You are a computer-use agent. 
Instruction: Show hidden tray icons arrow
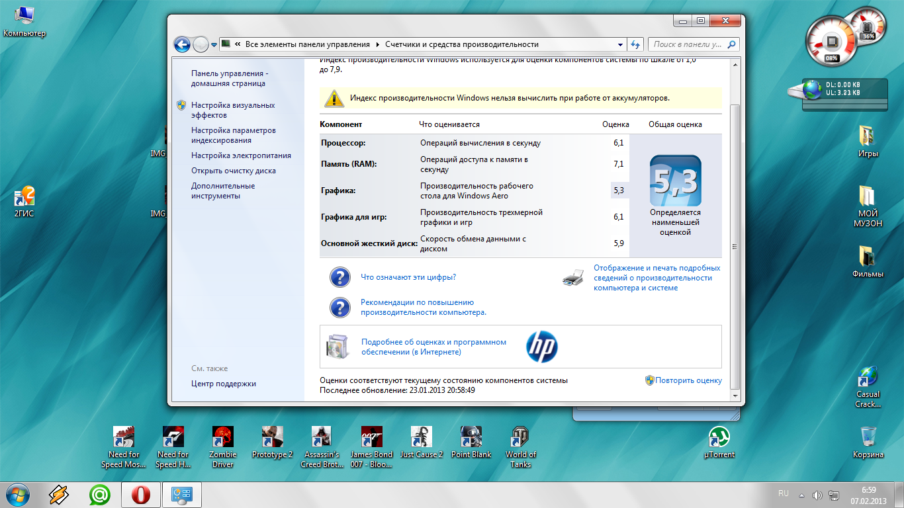(802, 495)
